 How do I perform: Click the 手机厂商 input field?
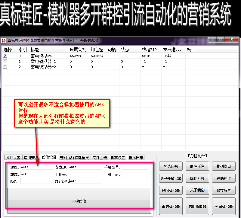134,174
